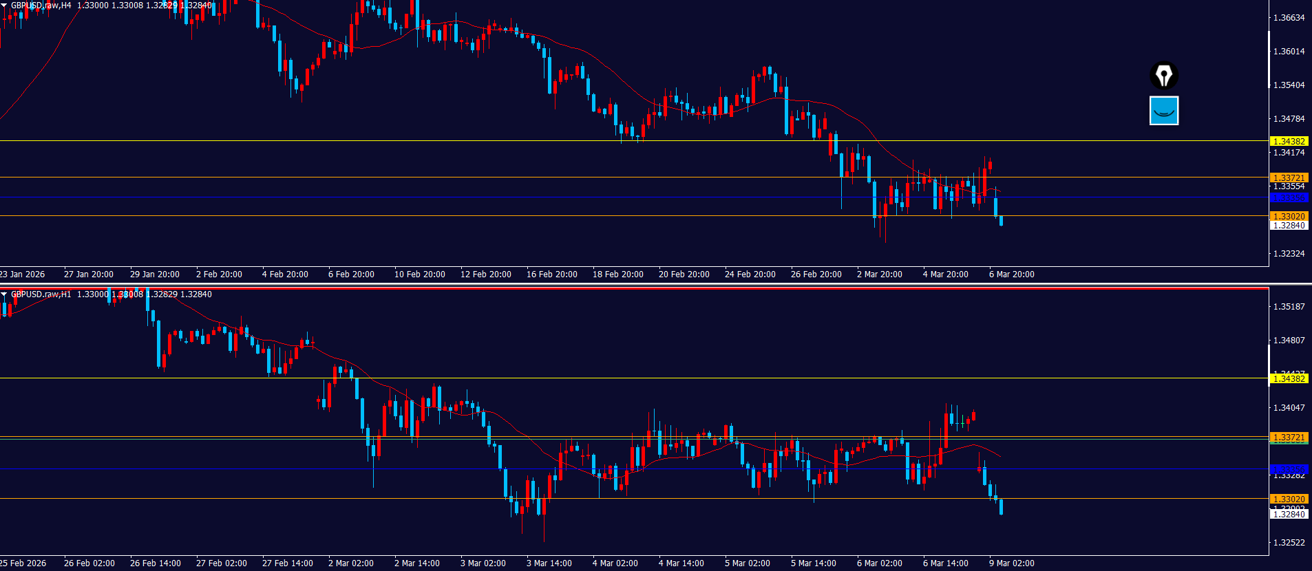Click the 23 Jan 2026 date label
Viewport: 1312px width, 571px height.
coord(23,274)
